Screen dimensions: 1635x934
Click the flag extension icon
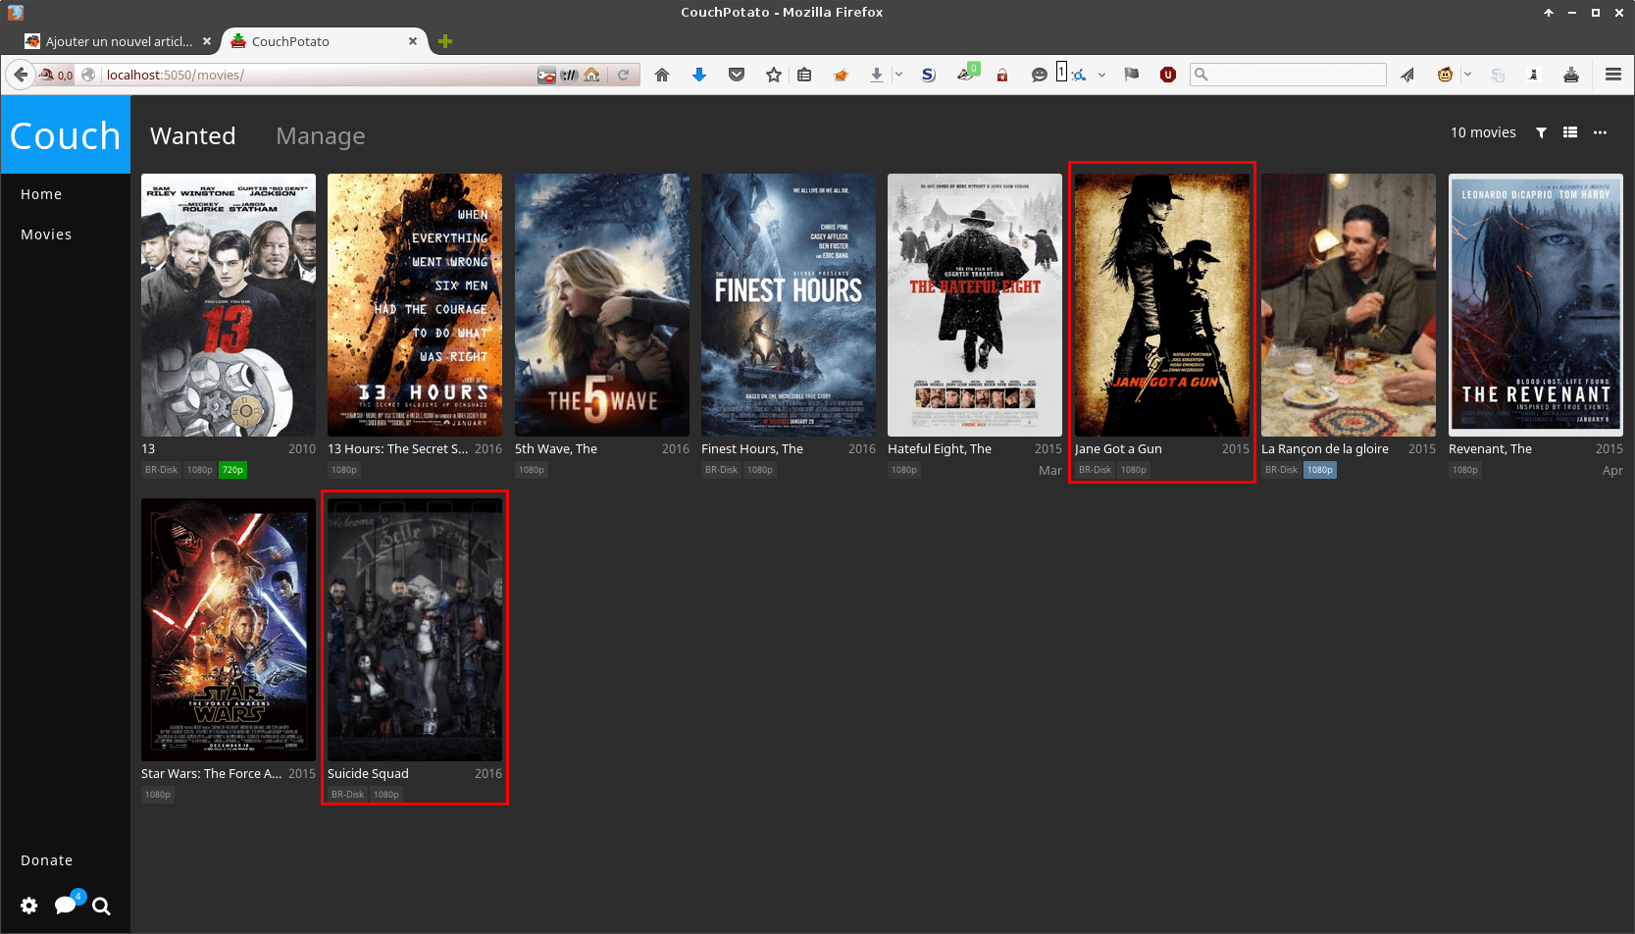pos(1131,75)
